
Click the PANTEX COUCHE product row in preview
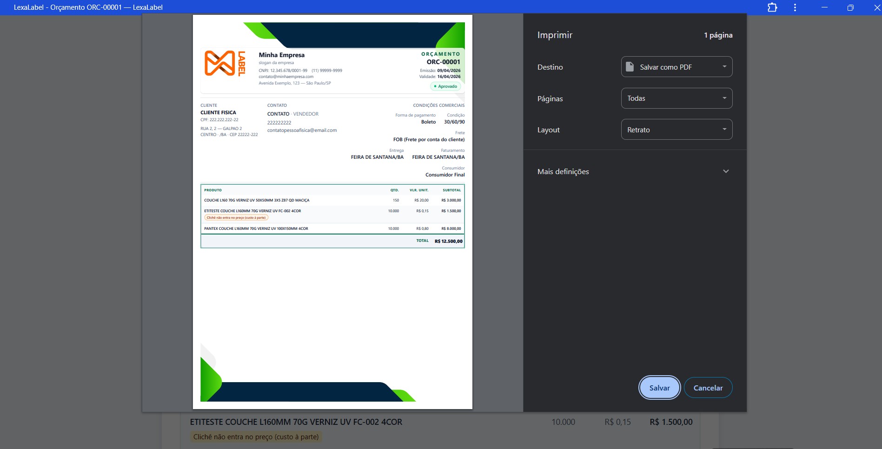click(x=332, y=228)
